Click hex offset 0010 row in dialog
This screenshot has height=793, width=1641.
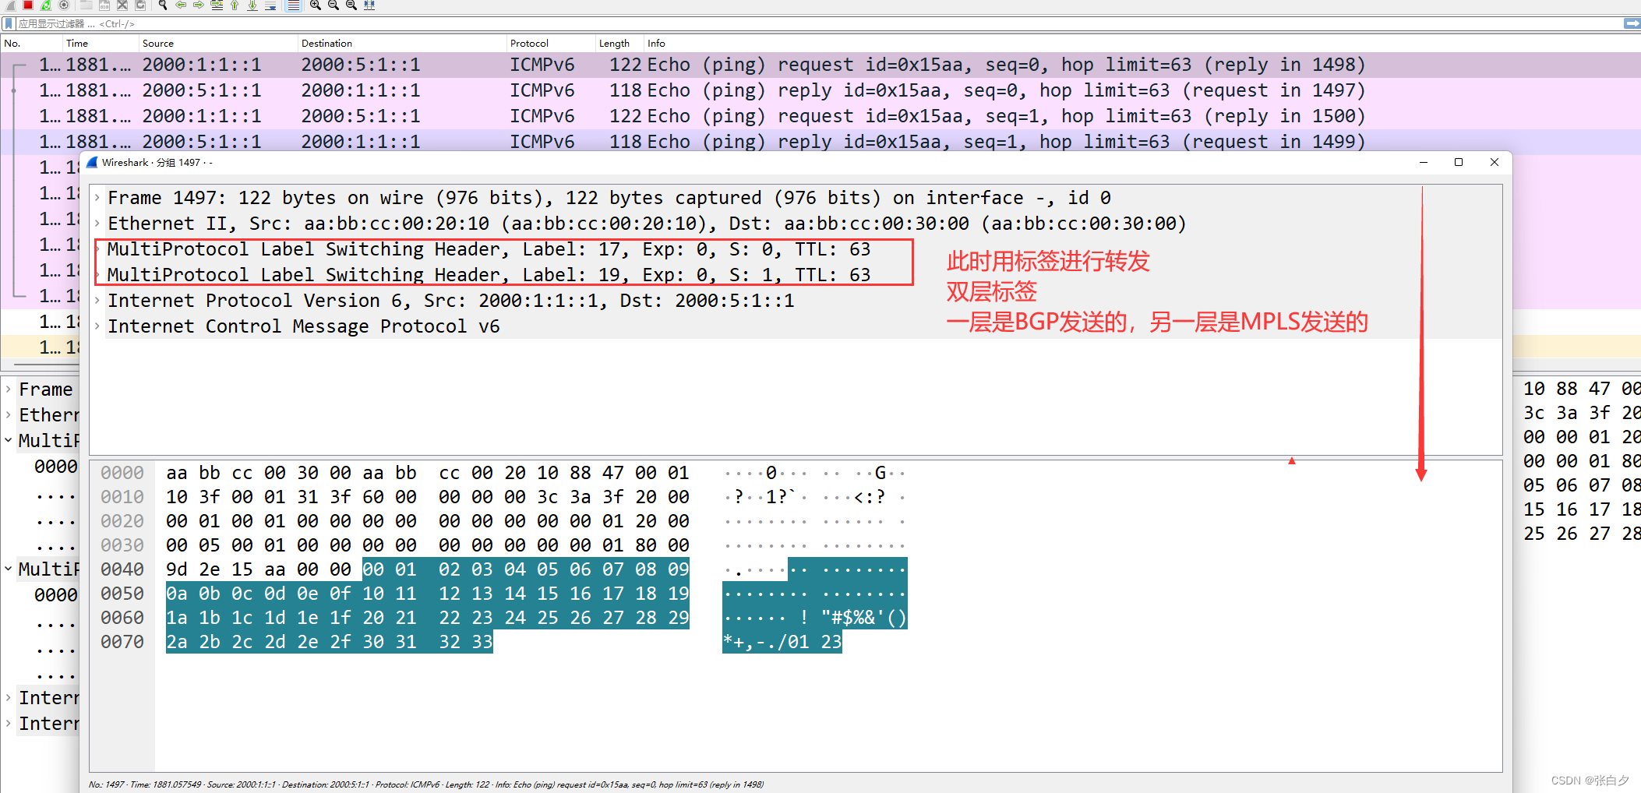pos(122,497)
